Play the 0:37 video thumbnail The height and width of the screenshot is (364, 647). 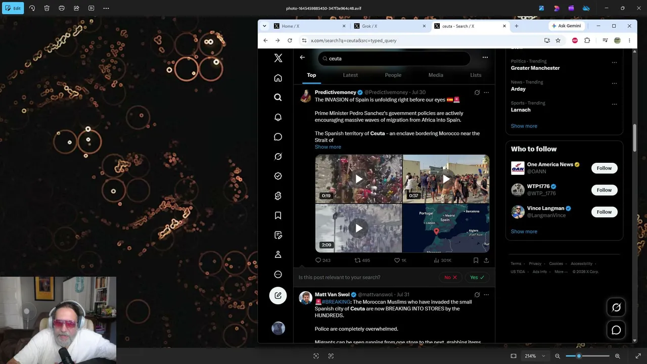[446, 179]
